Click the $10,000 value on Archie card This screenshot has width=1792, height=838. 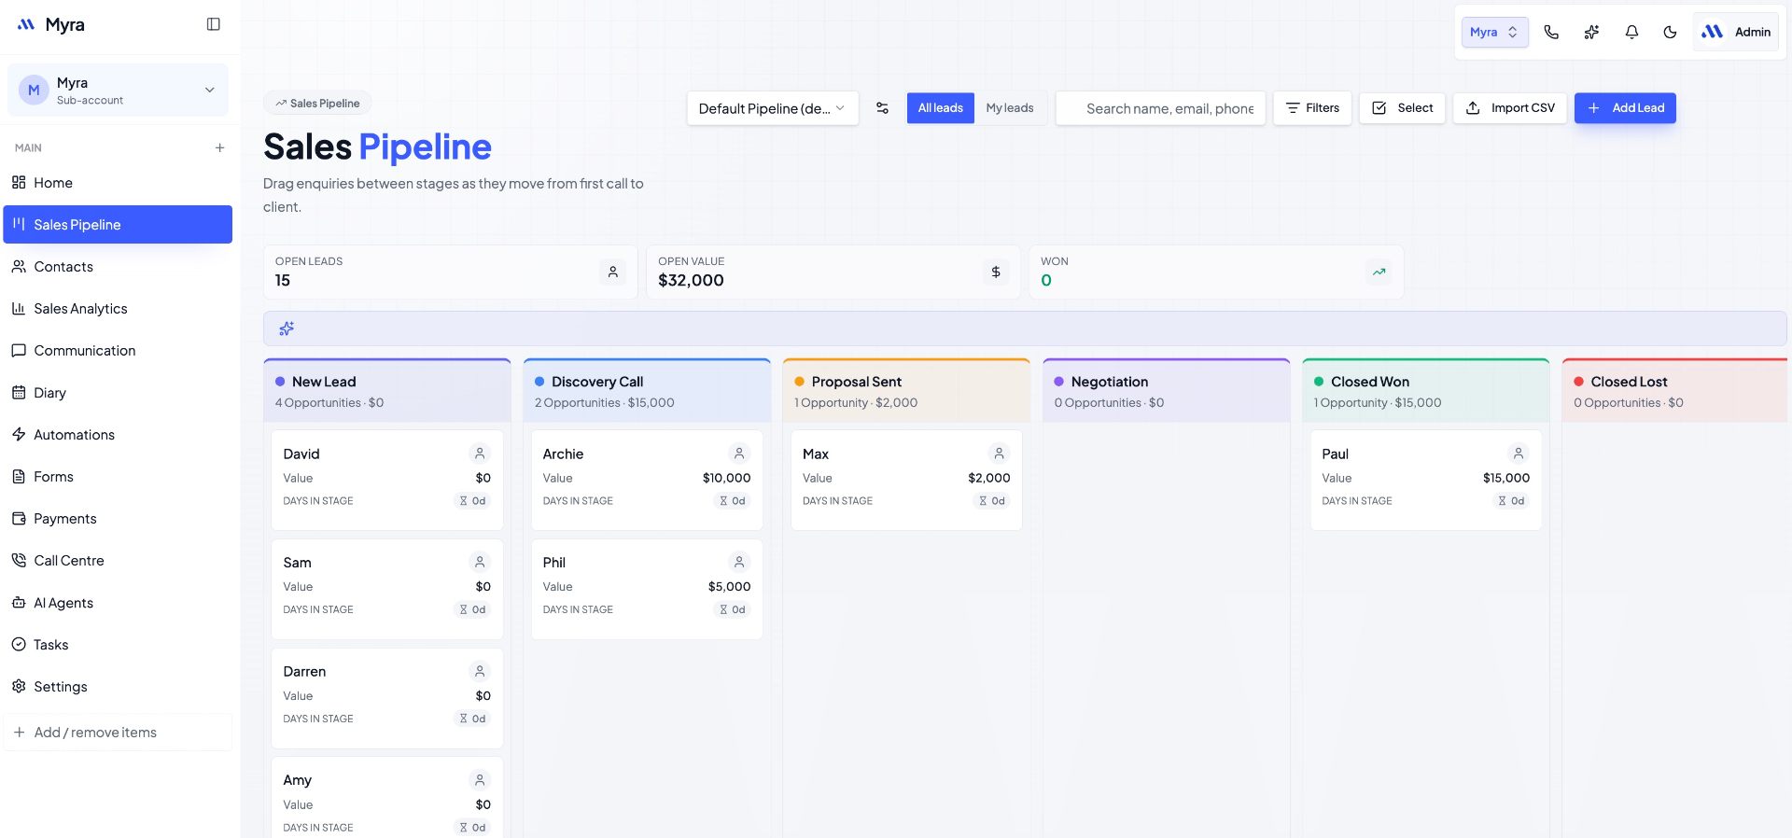pyautogui.click(x=726, y=478)
